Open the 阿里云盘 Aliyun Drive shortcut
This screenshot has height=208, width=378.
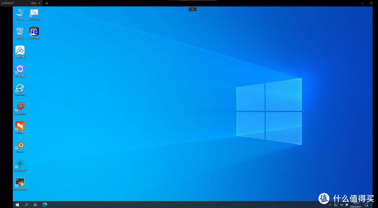[20, 71]
